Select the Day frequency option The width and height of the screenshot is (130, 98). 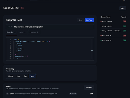25,76
